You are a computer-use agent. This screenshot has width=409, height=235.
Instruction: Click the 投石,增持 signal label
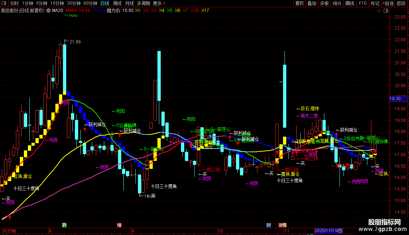coord(308,108)
